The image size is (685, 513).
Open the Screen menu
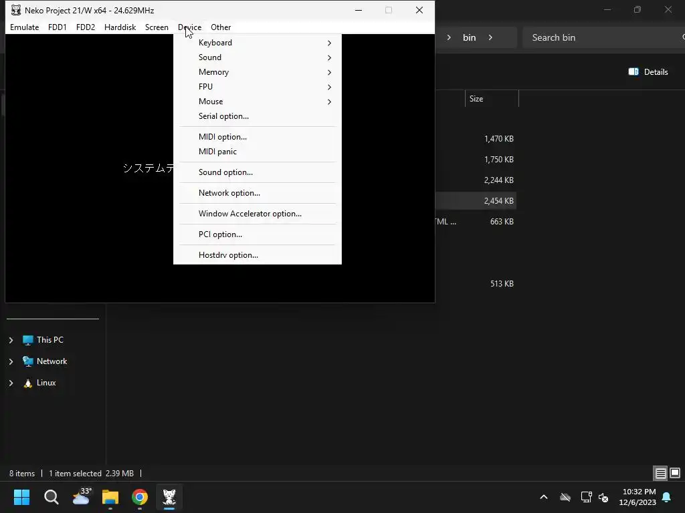coord(157,27)
